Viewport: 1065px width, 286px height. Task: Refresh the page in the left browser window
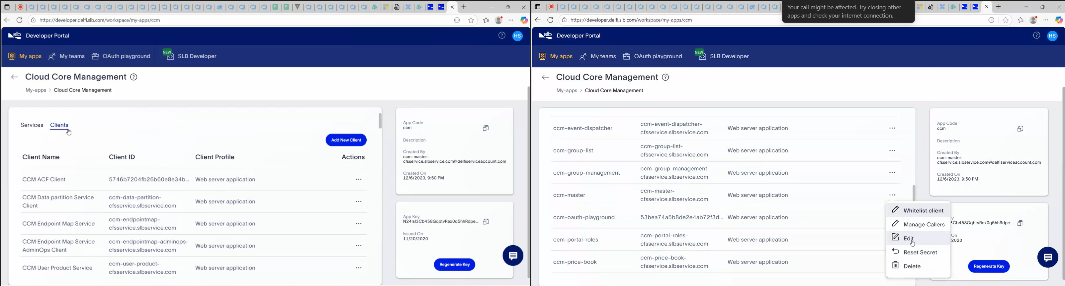coord(20,20)
